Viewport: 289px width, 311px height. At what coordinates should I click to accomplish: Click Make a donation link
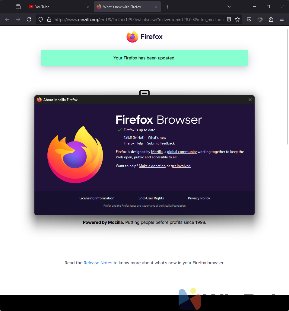152,166
